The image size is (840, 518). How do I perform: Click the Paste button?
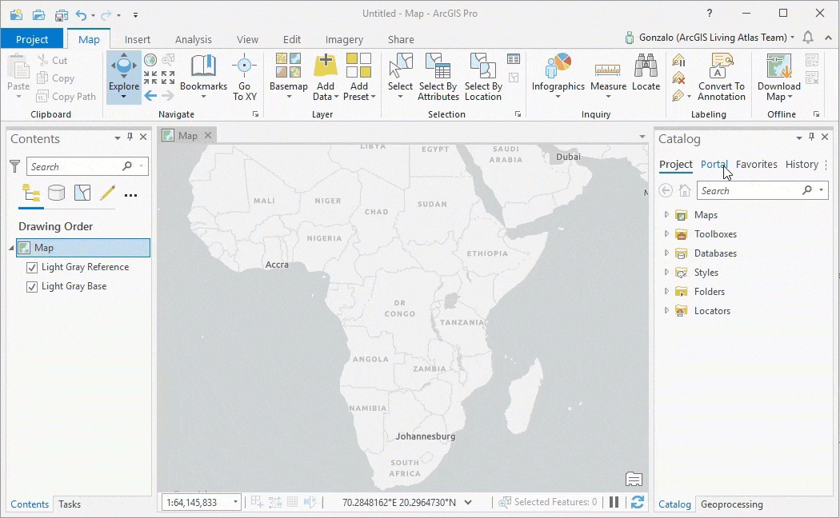(18, 77)
